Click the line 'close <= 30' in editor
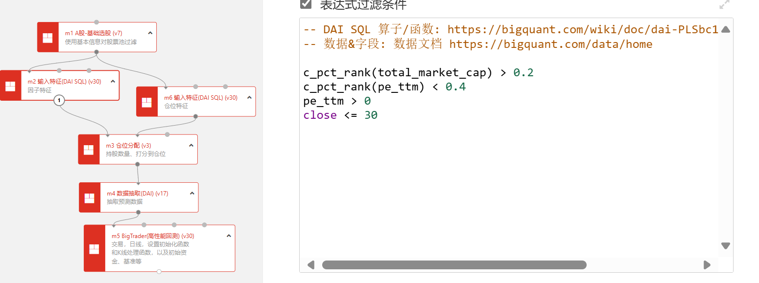Screen dimensions: 759x283 point(340,115)
